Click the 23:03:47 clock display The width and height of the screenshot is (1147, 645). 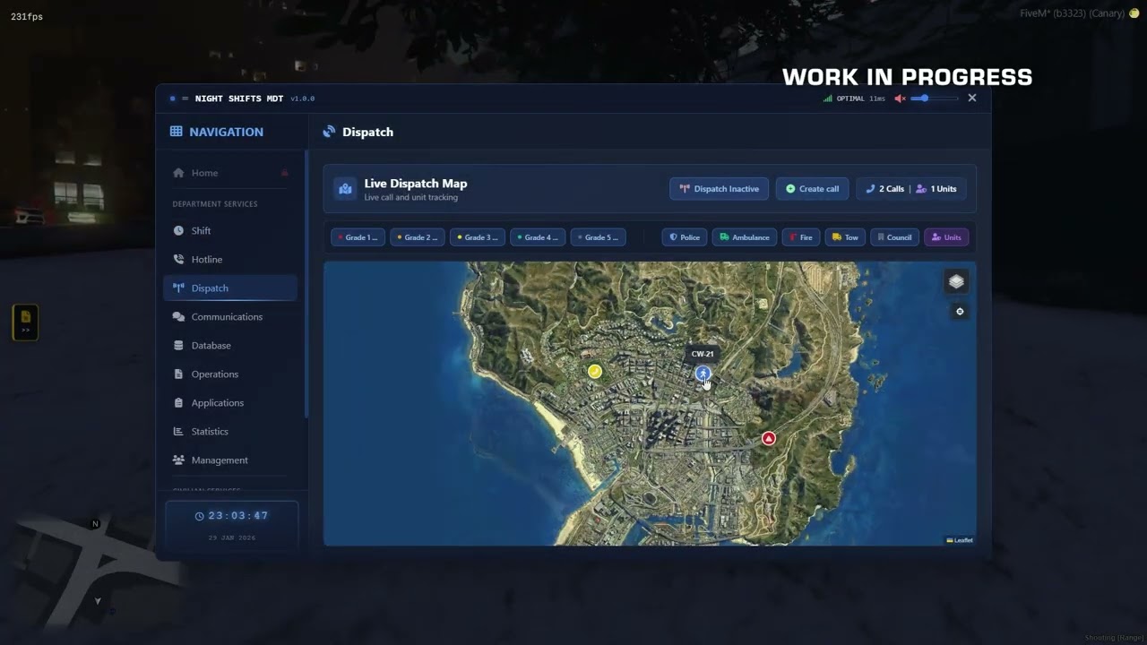[x=231, y=516]
